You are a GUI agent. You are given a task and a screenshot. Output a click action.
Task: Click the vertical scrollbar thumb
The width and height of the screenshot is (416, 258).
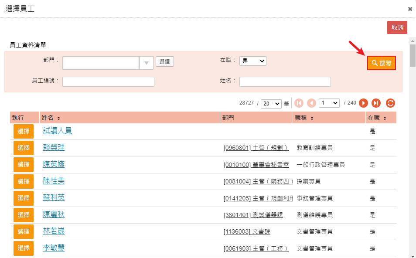pos(412,56)
